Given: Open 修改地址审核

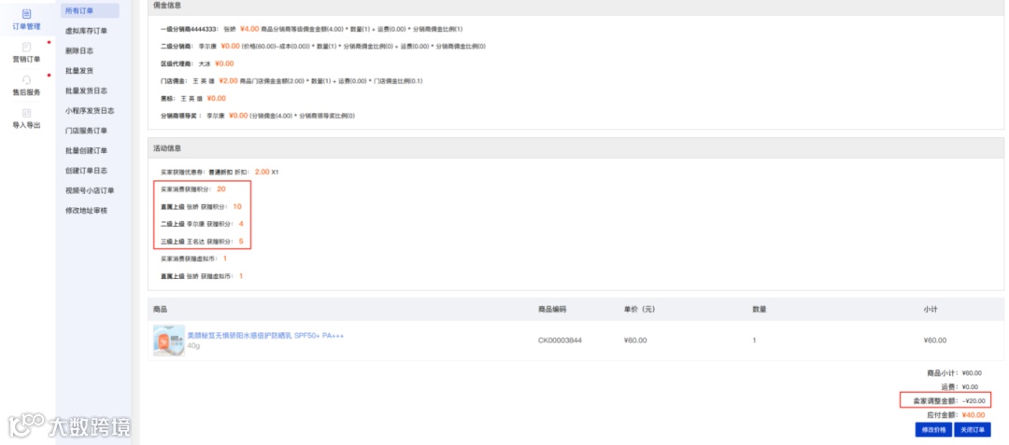Looking at the screenshot, I should (x=86, y=211).
